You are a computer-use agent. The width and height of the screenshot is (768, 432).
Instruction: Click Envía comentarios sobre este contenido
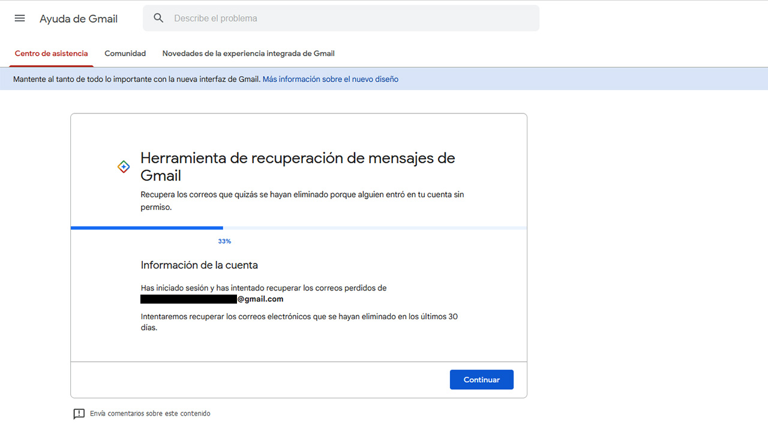click(x=149, y=413)
